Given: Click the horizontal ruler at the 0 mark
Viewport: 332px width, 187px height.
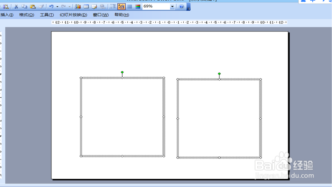Looking at the screenshot, I should click(x=169, y=22).
